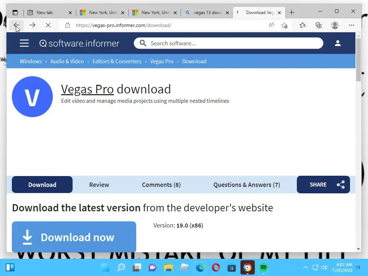This screenshot has height=276, width=368.
Task: Open a new browser tab
Action: [291, 13]
